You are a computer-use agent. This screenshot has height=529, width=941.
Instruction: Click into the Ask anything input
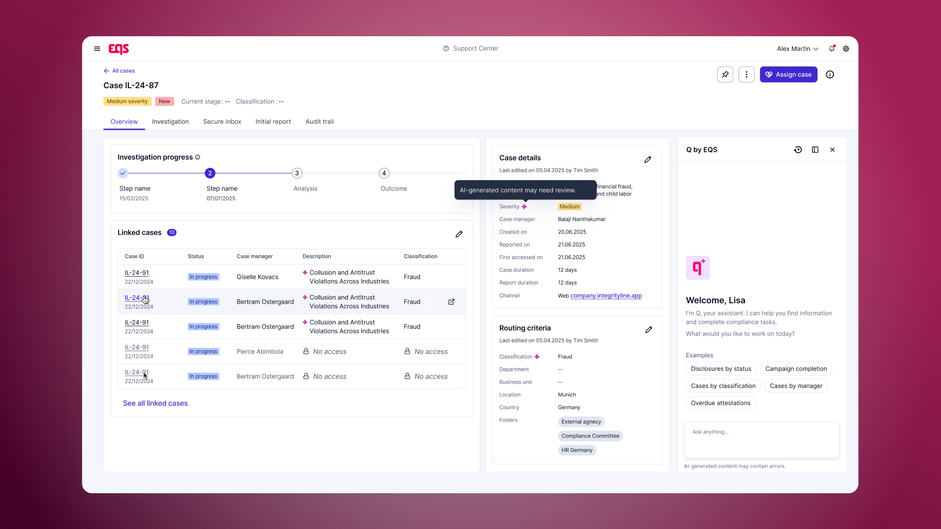[x=761, y=440]
